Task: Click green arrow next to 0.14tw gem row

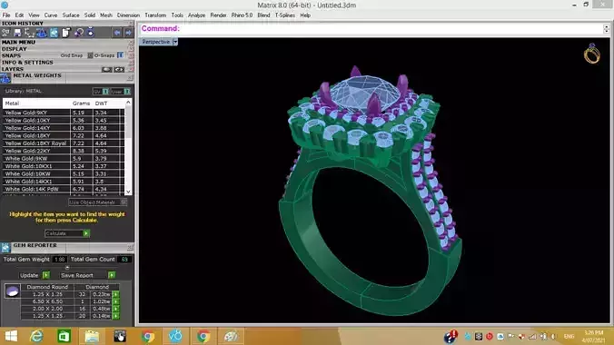Action: tap(116, 316)
